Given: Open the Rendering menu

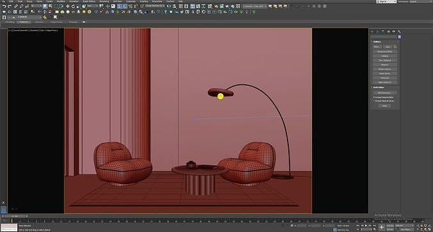Looking at the screenshot, I should (104, 1).
